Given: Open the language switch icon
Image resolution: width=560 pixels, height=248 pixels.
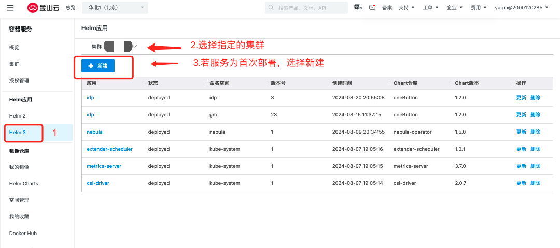Looking at the screenshot, I should click(x=358, y=8).
